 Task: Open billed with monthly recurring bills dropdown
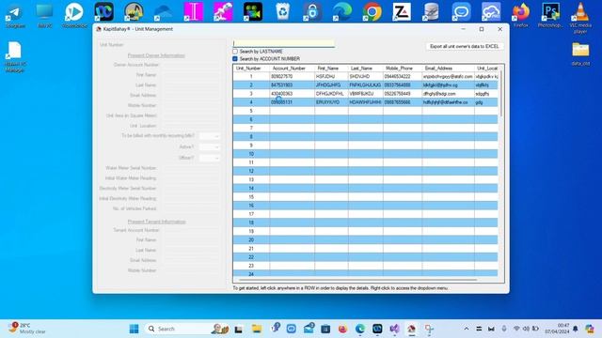tap(209, 136)
